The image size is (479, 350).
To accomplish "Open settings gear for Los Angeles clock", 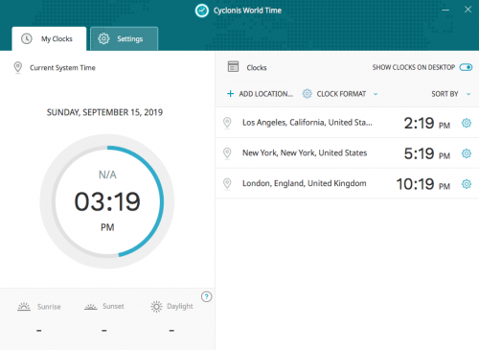I will pyautogui.click(x=467, y=123).
